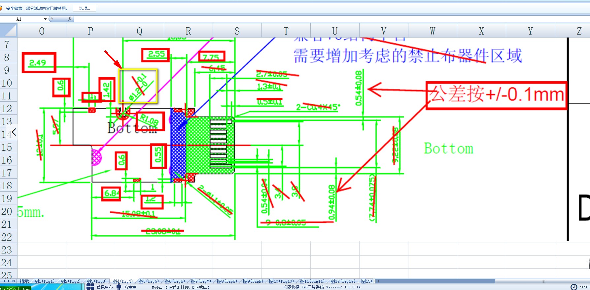Click the 方幸幸 user name
This screenshot has width=590, height=290.
click(x=130, y=287)
